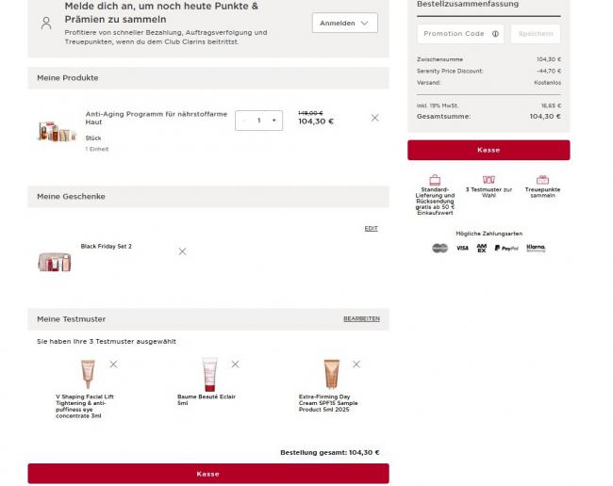Click BEARBEITEN link for Testmuster
This screenshot has width=613, height=486.
pos(361,319)
